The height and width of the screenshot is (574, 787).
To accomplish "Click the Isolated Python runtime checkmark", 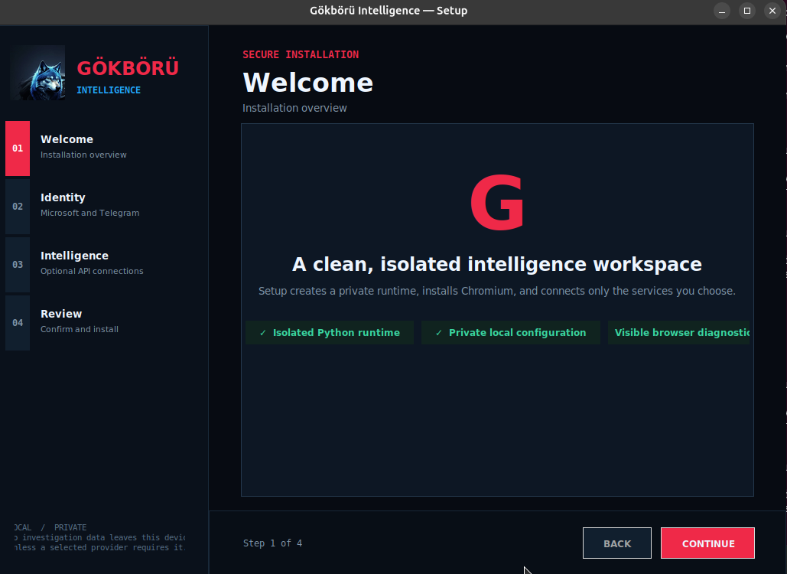I will (x=263, y=332).
